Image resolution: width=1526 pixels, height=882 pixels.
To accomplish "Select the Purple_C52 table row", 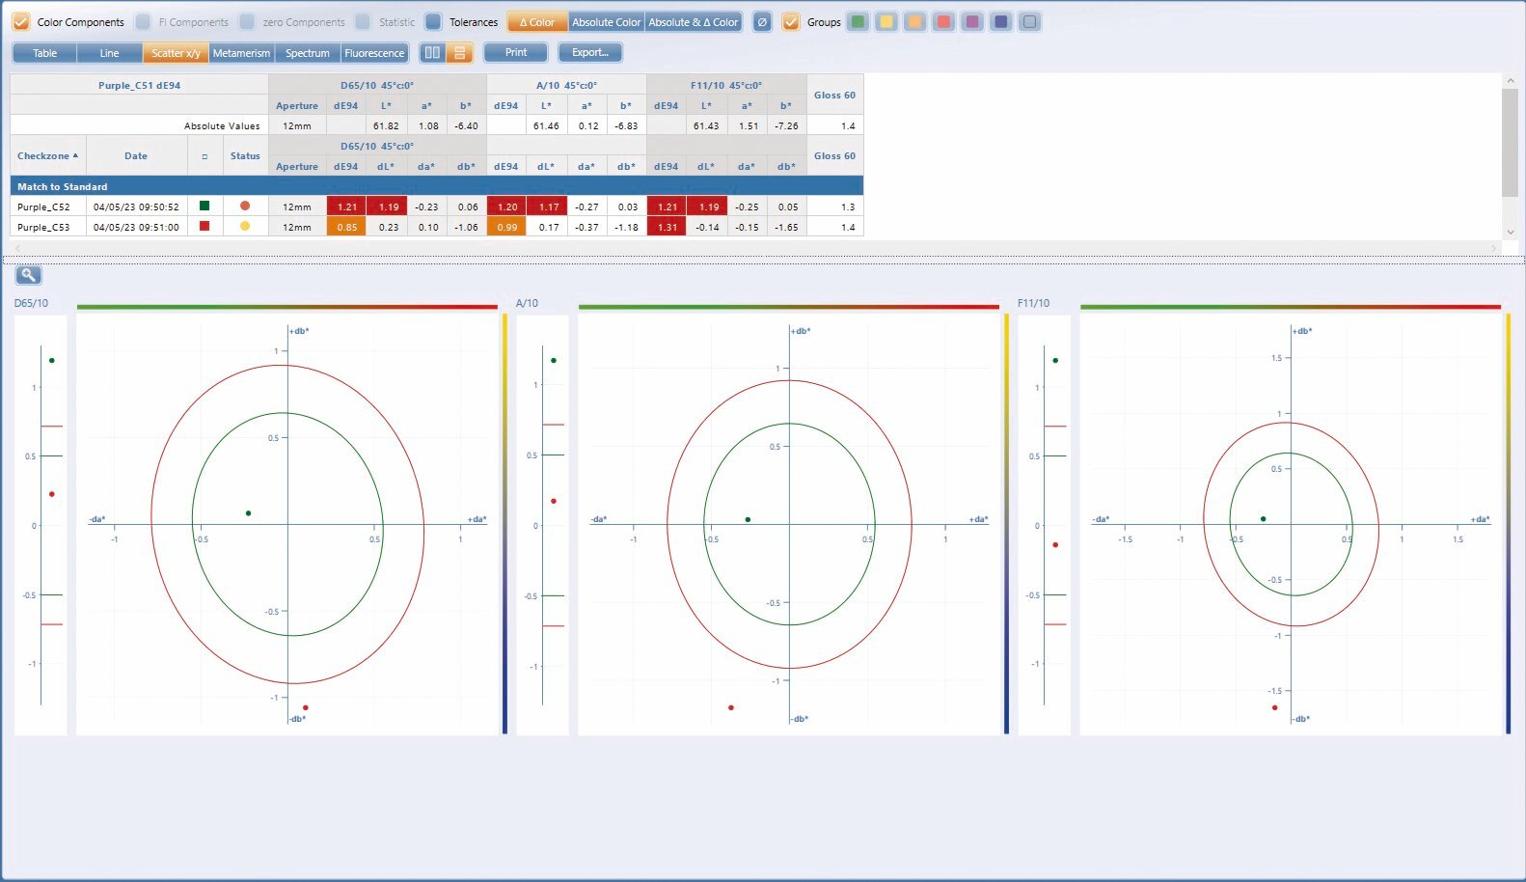I will [x=437, y=207].
